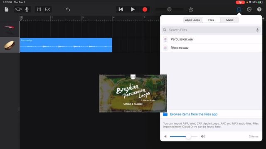Viewport: 266px width, 149px height.
Task: Go to the beginning of the song
Action: [x=121, y=9]
